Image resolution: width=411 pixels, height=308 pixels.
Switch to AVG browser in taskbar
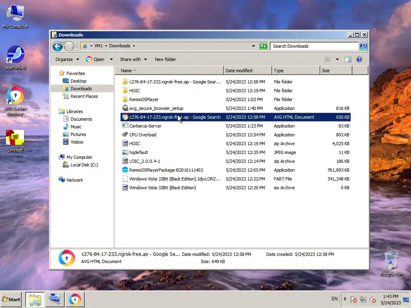click(x=75, y=299)
